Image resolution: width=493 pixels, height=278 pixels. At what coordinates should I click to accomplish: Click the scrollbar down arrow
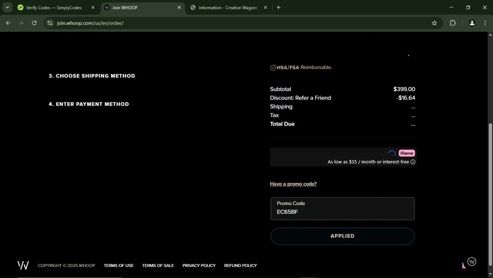(490, 274)
